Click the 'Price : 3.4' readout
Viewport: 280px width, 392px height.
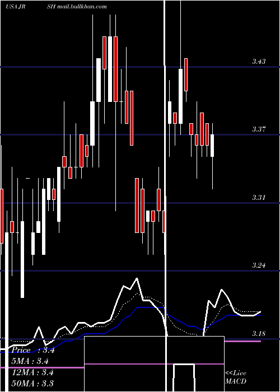pyautogui.click(x=33, y=350)
